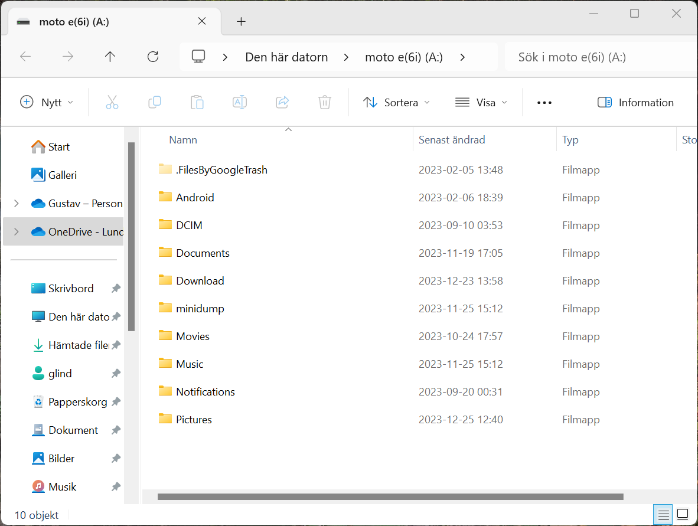Expand chevron after moto e(6i) (A:)
The width and height of the screenshot is (698, 526).
[x=462, y=57]
